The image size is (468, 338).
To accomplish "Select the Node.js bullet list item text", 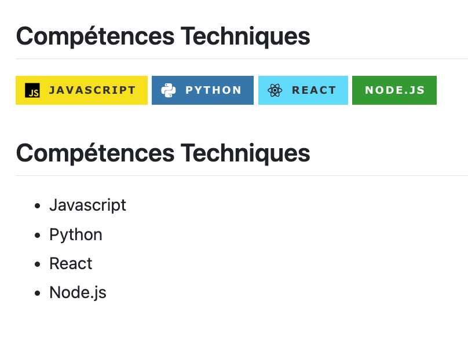I will 78,292.
